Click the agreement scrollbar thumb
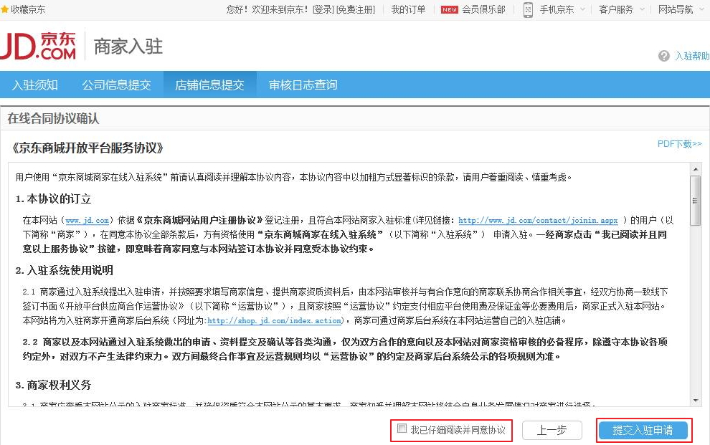 tap(696, 201)
